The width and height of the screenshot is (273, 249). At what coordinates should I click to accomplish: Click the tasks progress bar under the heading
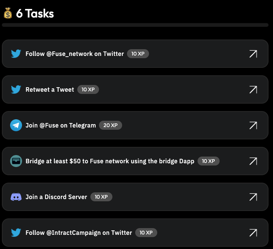135,25
